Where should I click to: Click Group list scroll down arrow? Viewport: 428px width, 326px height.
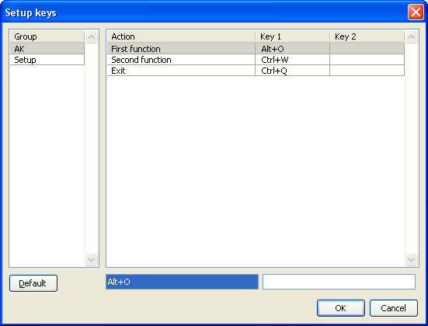coord(91,259)
